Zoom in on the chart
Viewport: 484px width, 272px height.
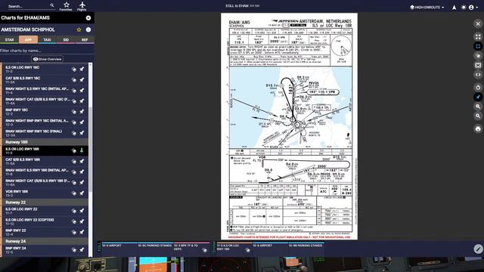point(478,107)
